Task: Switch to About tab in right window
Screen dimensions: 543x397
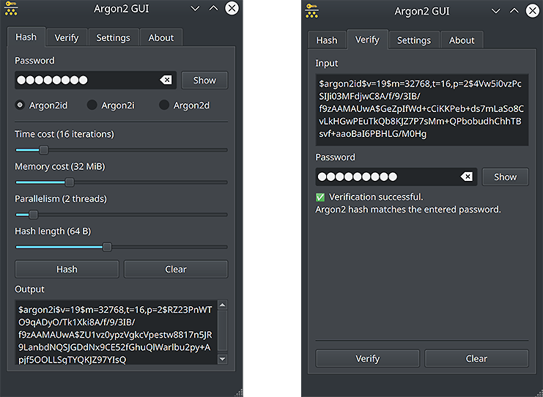Action: (x=462, y=40)
